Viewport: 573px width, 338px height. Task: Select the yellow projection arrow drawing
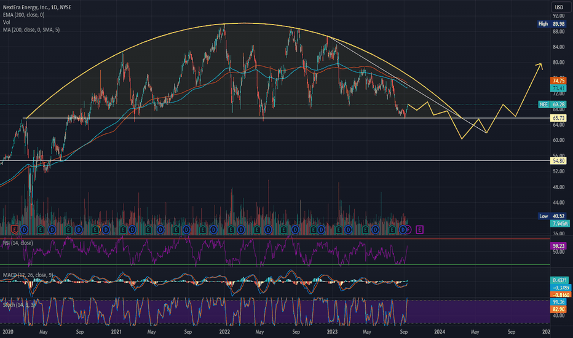tap(529, 88)
